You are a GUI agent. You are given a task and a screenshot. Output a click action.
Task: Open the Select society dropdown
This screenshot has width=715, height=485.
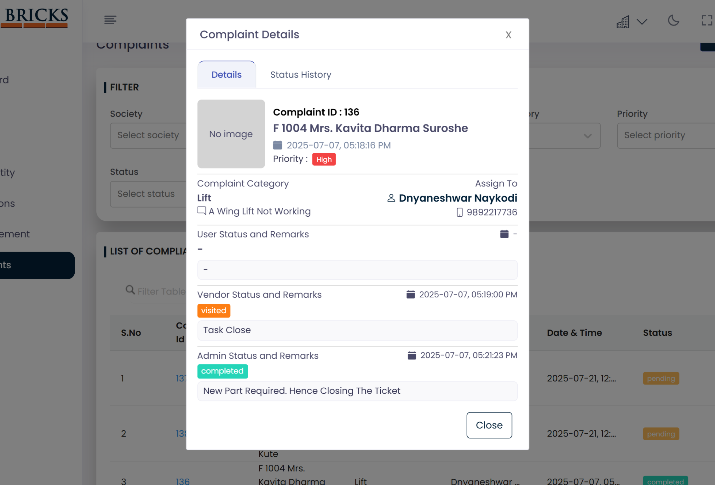coord(148,135)
